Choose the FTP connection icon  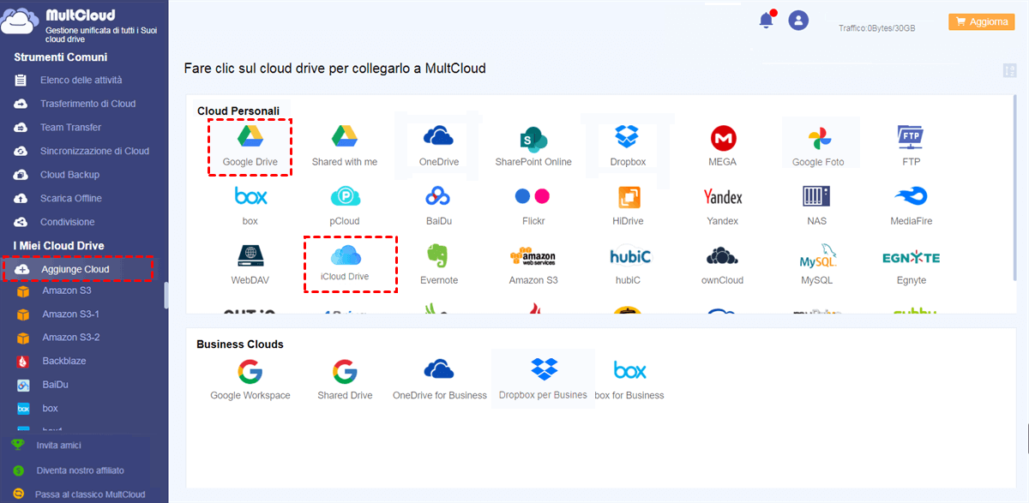[x=911, y=137]
